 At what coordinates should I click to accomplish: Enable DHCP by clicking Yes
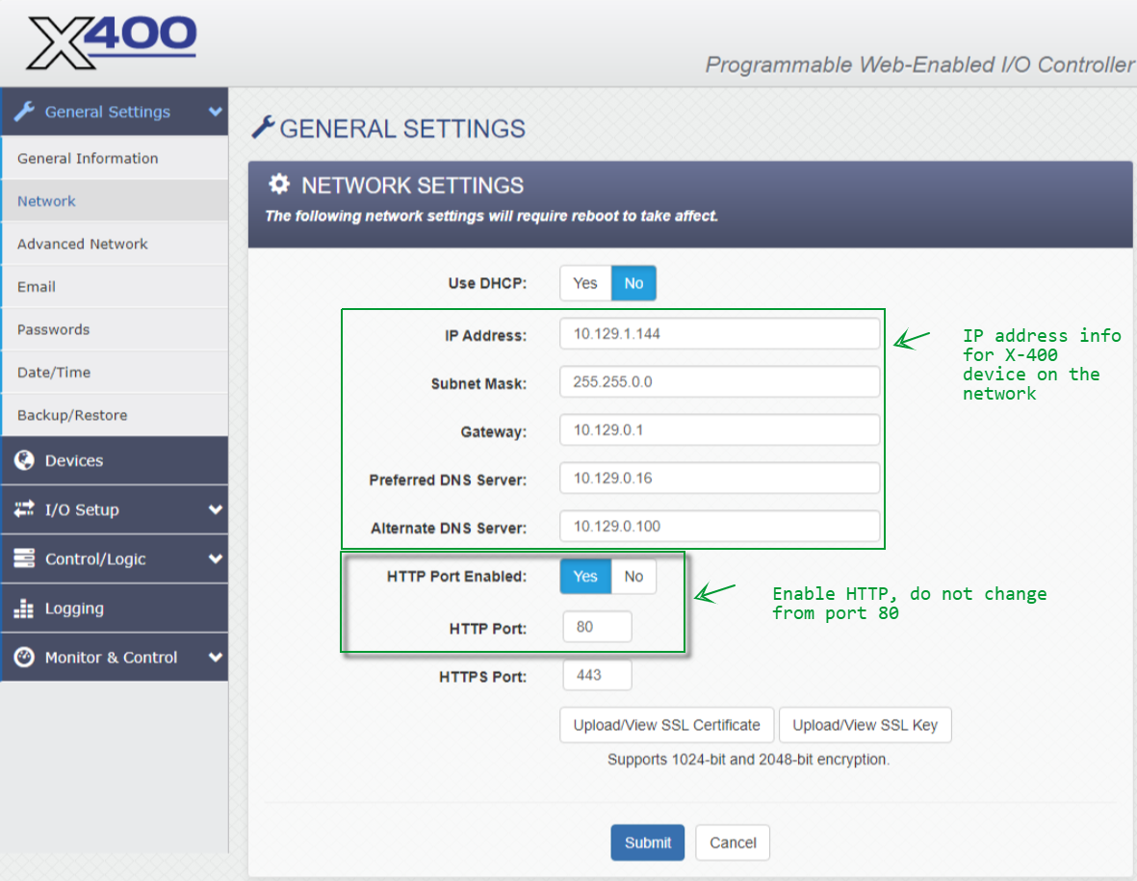coord(584,282)
